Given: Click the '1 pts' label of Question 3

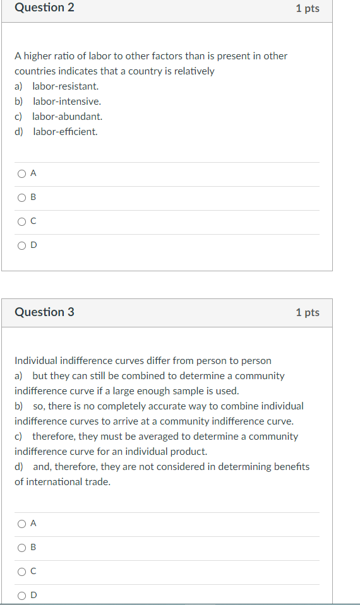Looking at the screenshot, I should pyautogui.click(x=308, y=312).
